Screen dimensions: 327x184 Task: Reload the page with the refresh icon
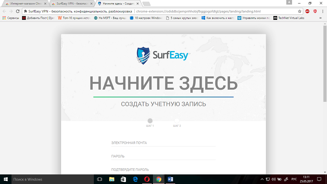coord(18,11)
